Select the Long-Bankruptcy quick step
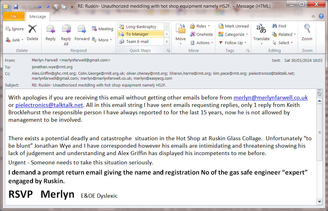Screen dimensions: 328x211 pyautogui.click(x=141, y=27)
